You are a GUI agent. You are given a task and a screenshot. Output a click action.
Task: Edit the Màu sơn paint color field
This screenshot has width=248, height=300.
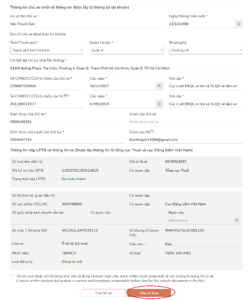pos(203,244)
